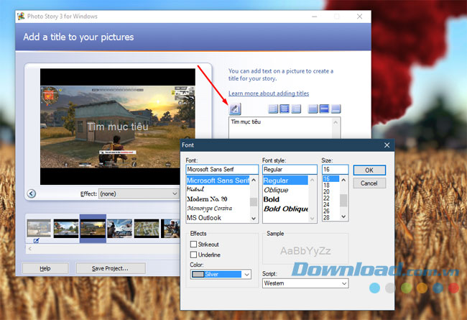Go to the previous picture arrow

coord(32,193)
